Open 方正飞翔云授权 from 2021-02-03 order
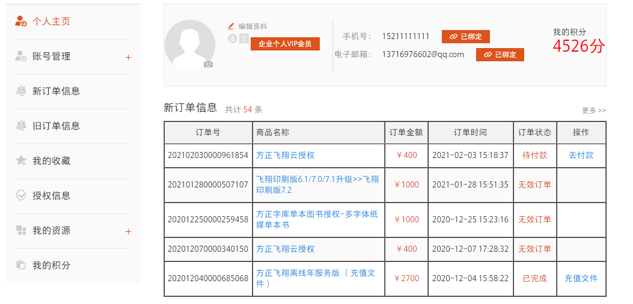Screen dimensions: 633x304 (x=286, y=155)
